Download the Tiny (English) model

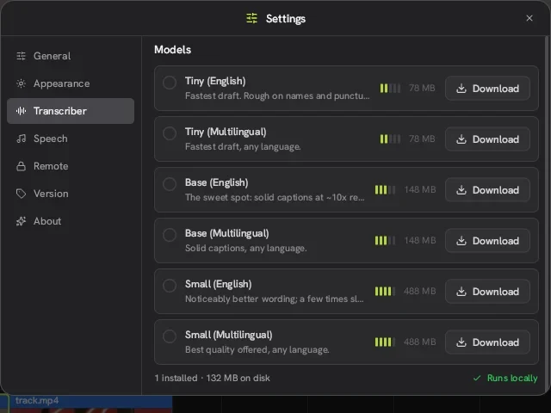[x=487, y=89]
